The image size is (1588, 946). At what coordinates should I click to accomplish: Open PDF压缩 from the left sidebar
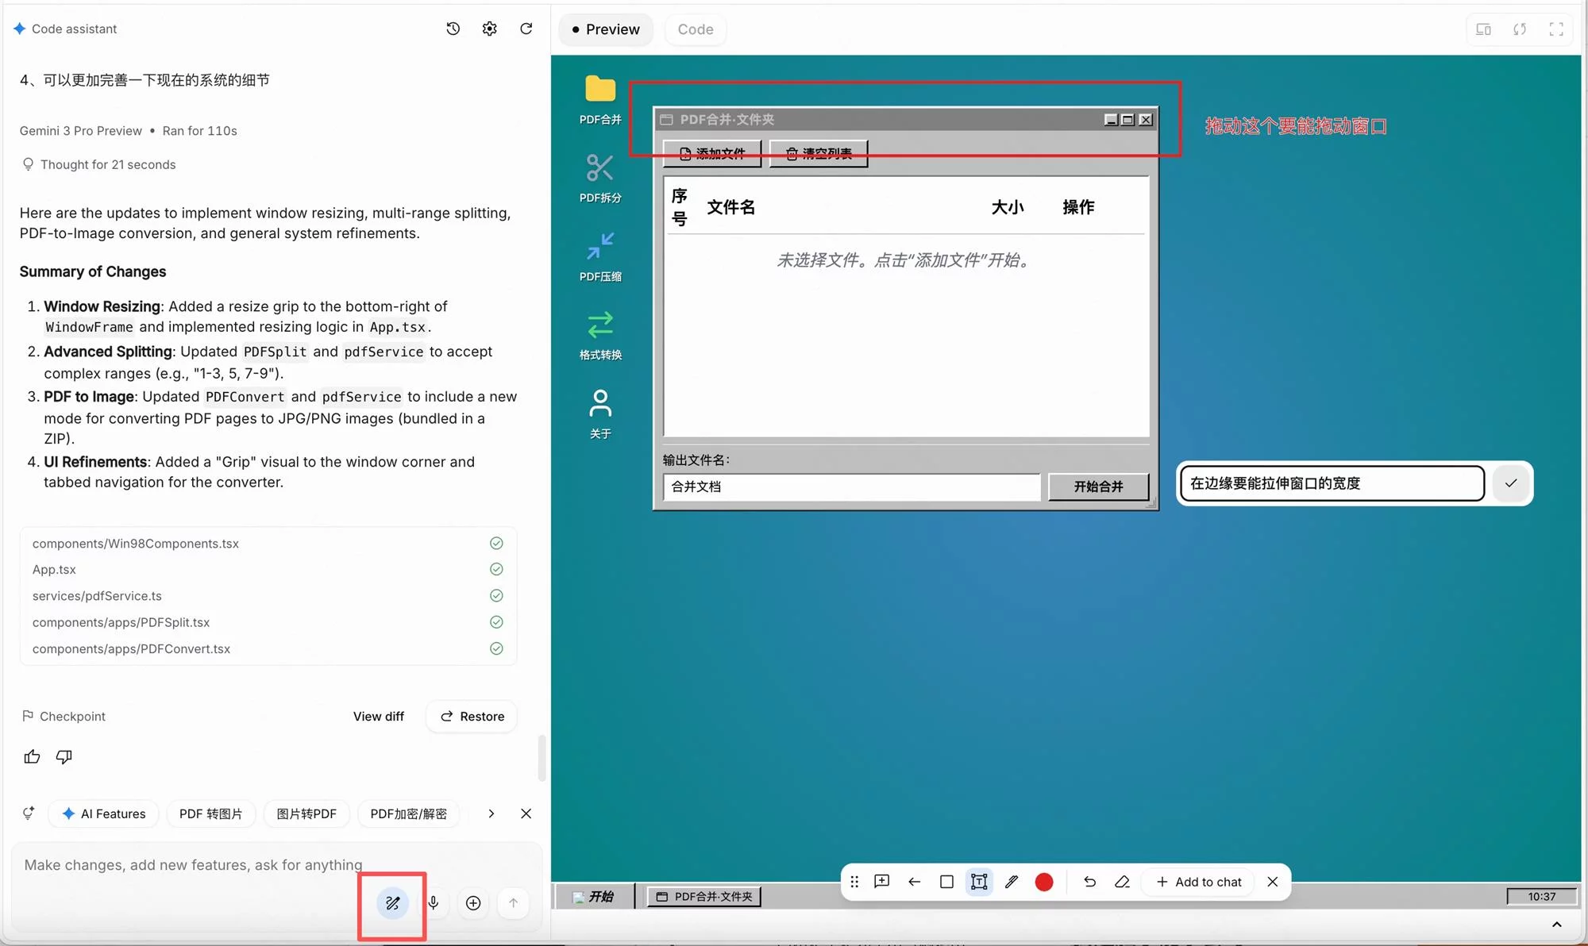600,256
